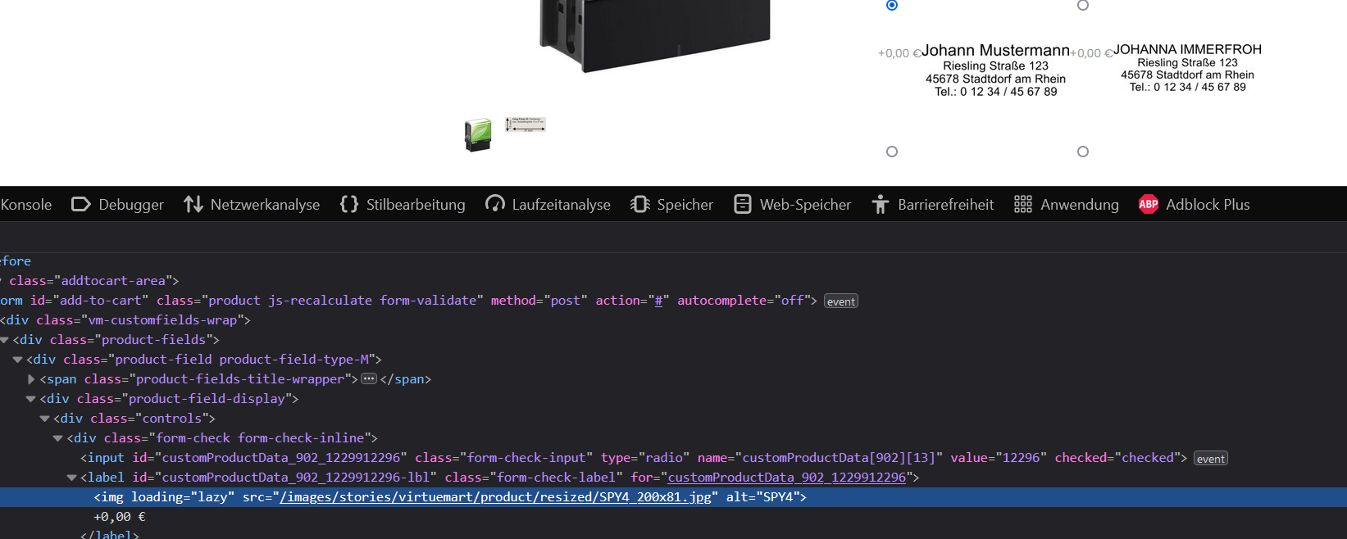This screenshot has width=1347, height=539.
Task: Select the radio above JOHANNA IMMERFROH sample
Action: (1083, 5)
